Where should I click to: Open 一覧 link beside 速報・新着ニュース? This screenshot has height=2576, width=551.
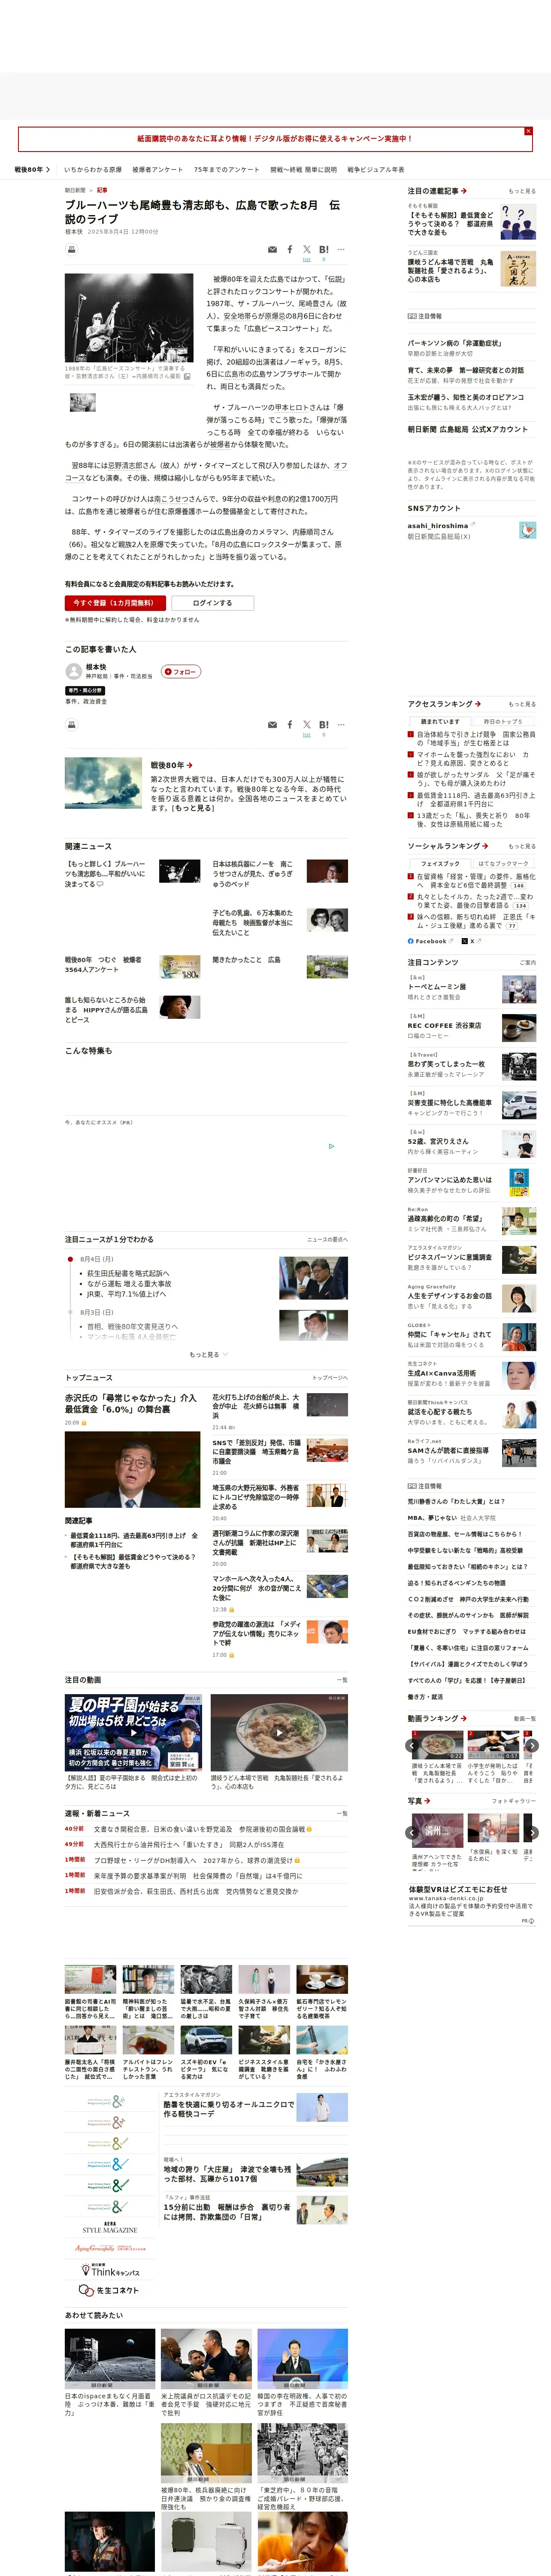click(x=342, y=1813)
